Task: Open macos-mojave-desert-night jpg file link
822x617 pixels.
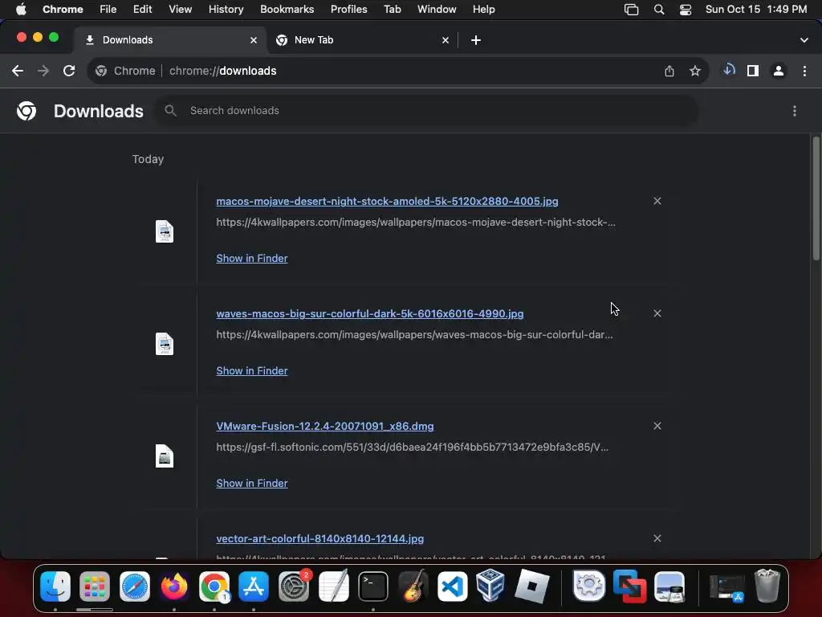Action: [388, 201]
